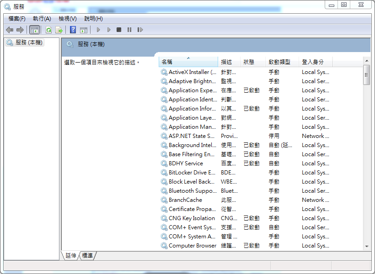Screen dimensions: 375x274
Task: Click the gear icon beside CNG Key Isolation
Action: click(x=164, y=218)
